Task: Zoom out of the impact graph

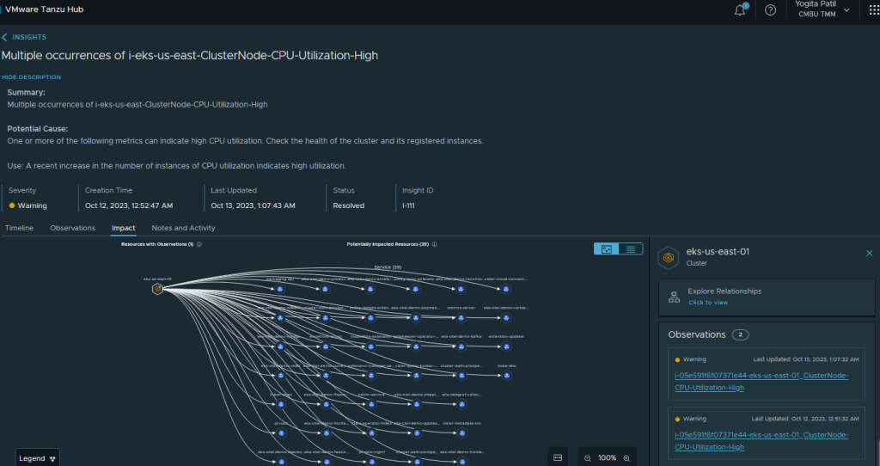Action: click(x=588, y=458)
